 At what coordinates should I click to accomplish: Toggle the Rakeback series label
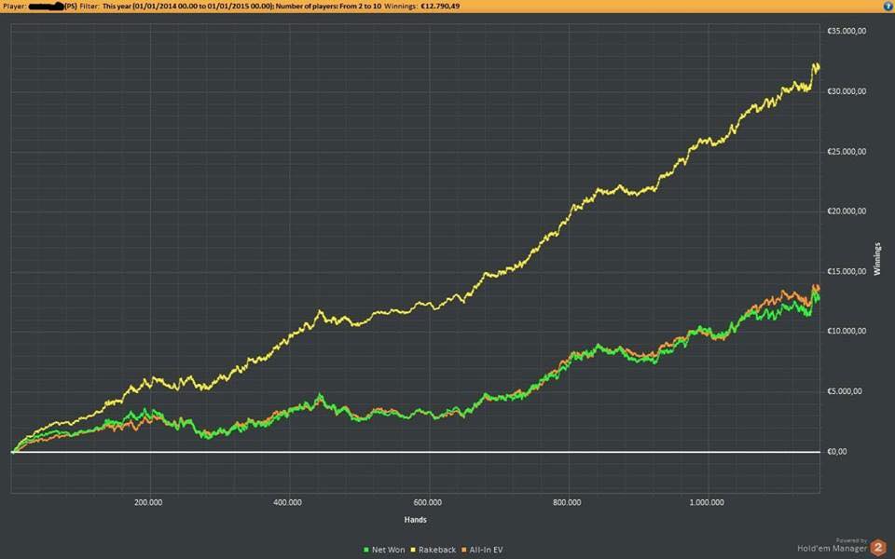click(439, 550)
